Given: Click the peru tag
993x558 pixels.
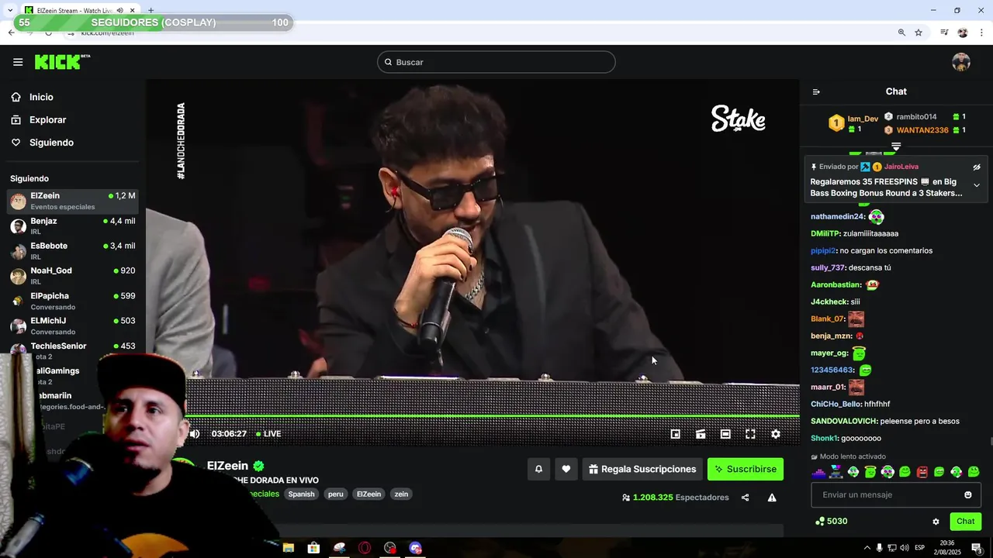Looking at the screenshot, I should 336,494.
